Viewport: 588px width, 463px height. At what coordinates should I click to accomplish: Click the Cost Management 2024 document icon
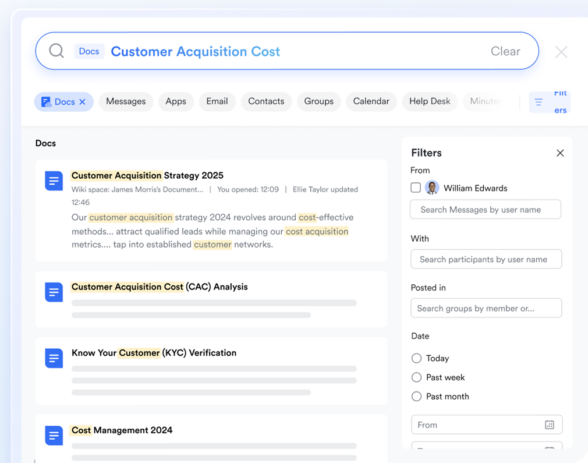click(54, 436)
